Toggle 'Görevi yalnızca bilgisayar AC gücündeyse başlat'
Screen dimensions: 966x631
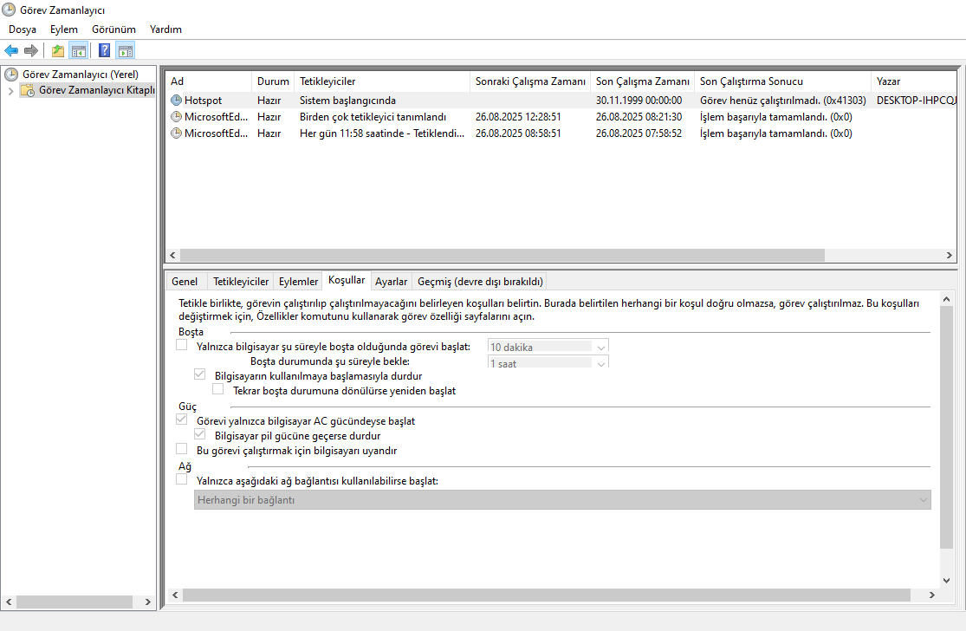click(182, 420)
